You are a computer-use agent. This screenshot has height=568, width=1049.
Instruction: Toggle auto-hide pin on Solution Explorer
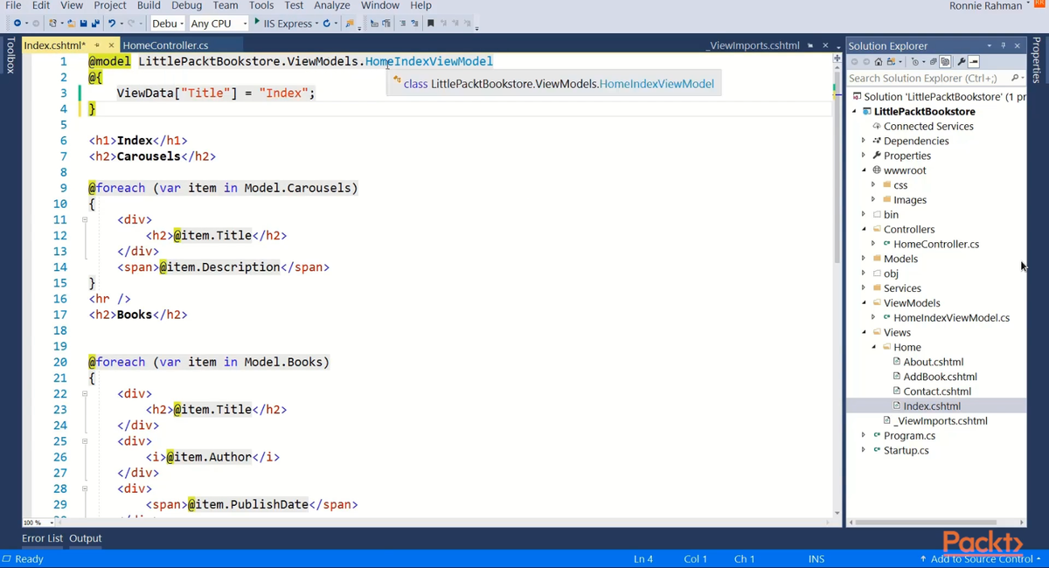click(x=1004, y=45)
